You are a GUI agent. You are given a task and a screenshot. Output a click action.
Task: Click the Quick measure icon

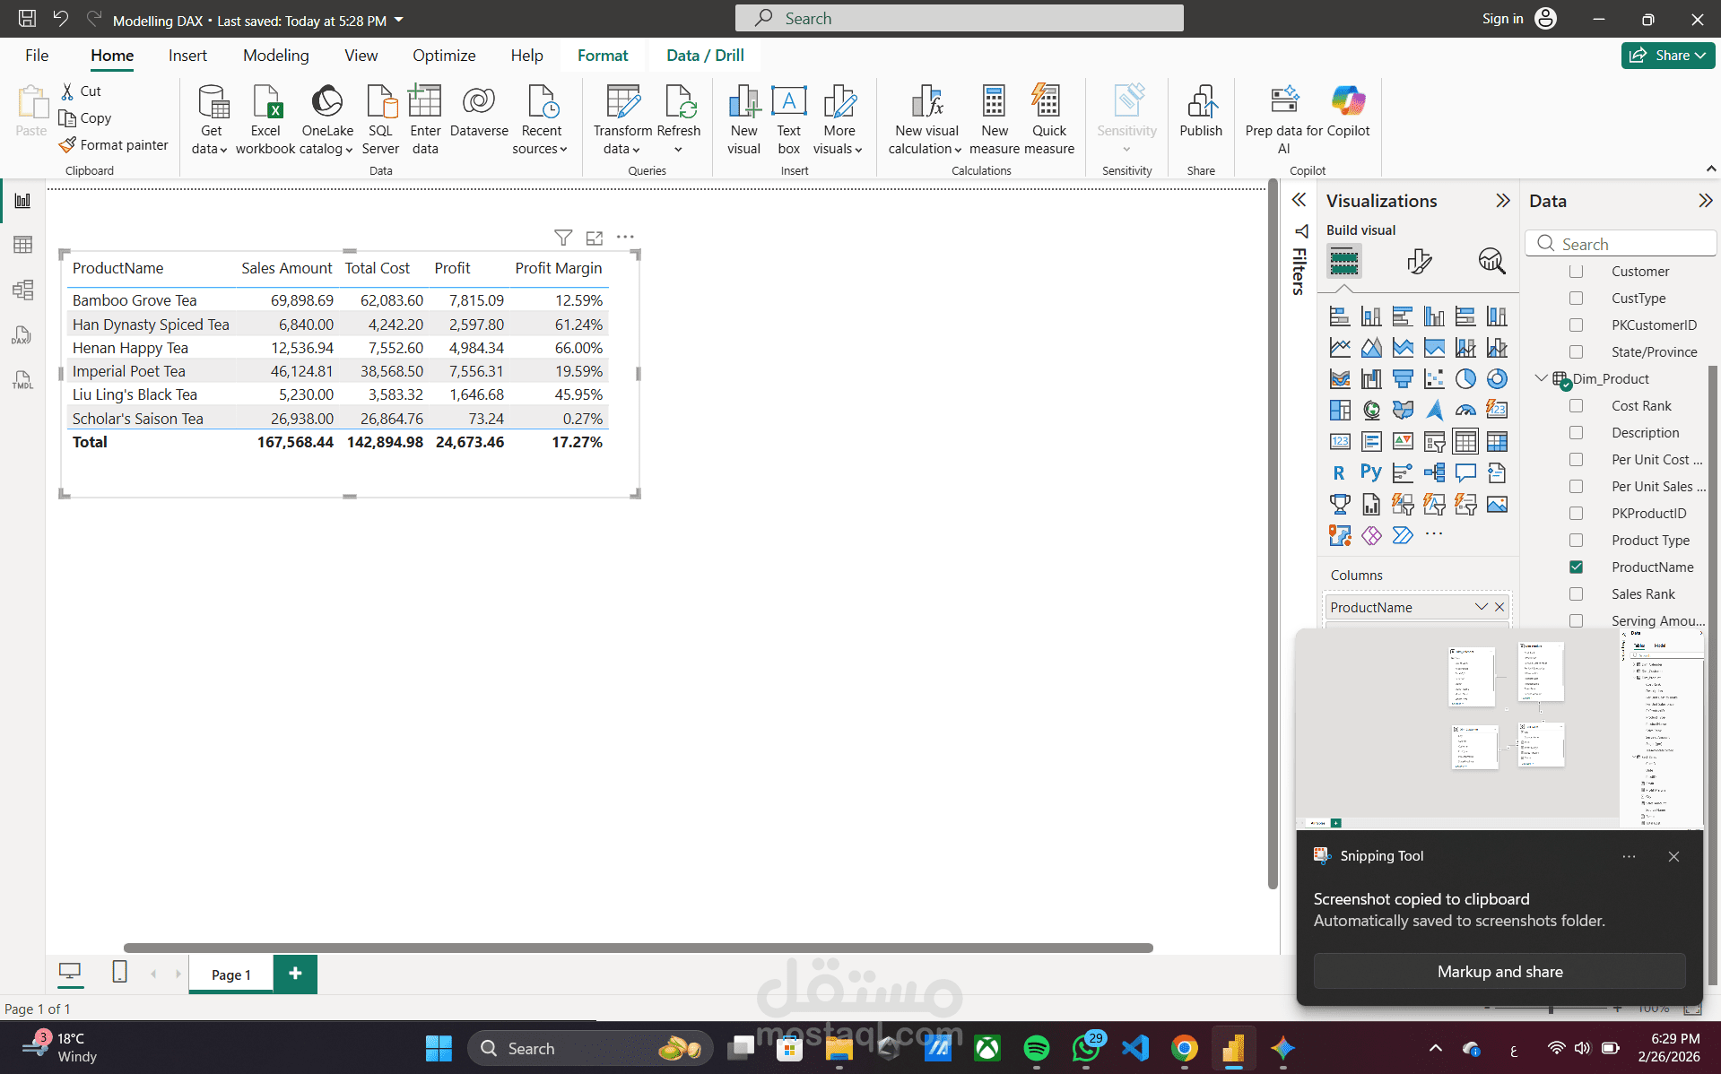1047,118
